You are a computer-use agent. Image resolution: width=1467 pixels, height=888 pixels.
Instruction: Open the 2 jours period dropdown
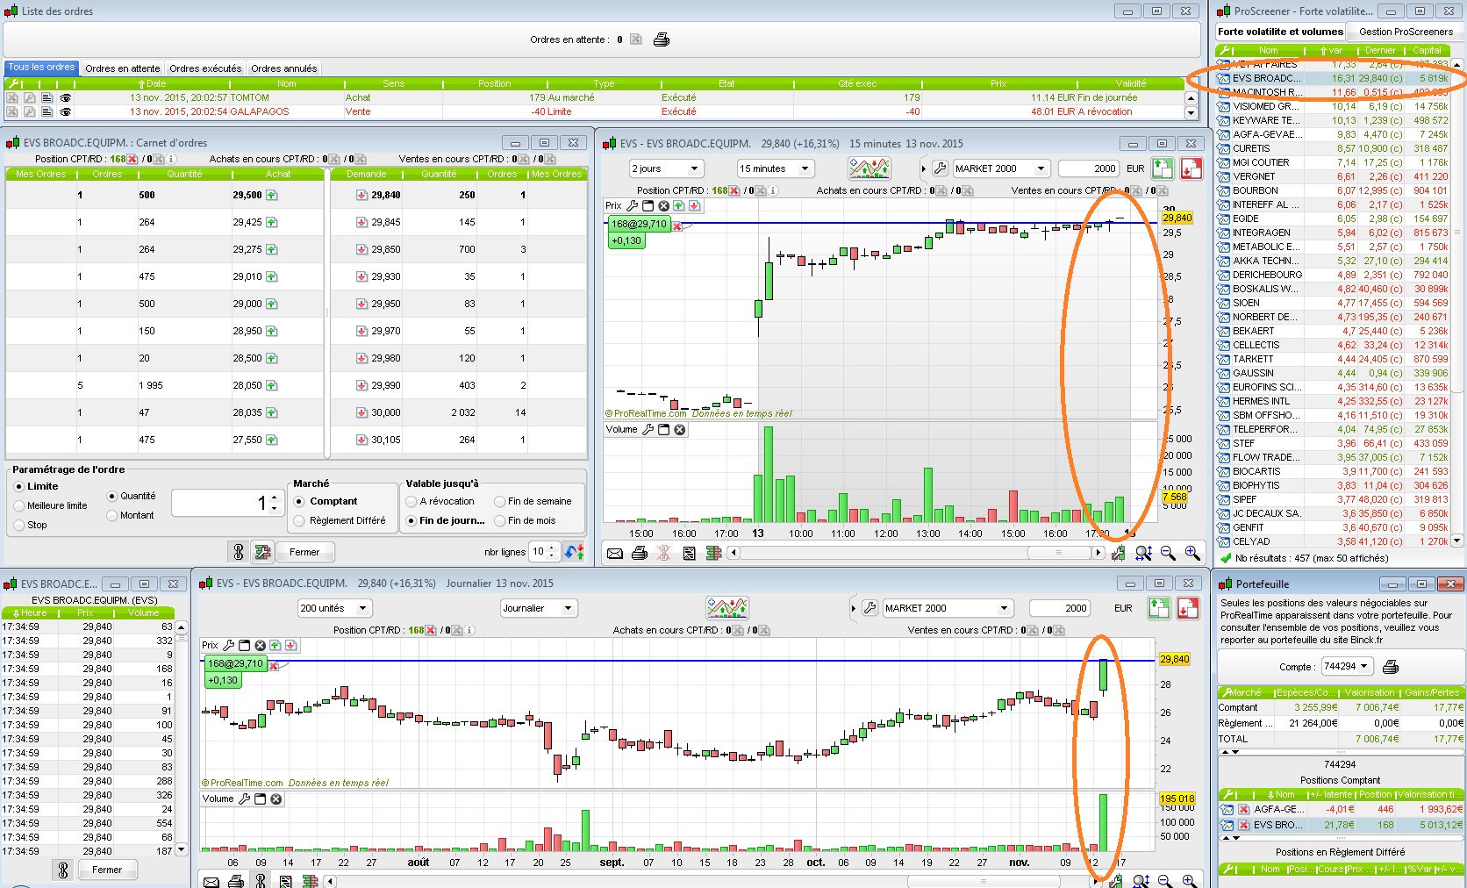coord(666,168)
